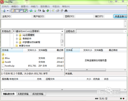Viewport: 128px width, 101px height.
Task: Toggle processing of the transfer queue
Action: click(x=35, y=11)
